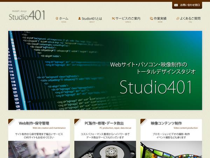The height and width of the screenshot is (158, 210).
Task: Open the お問い合わせ窓口 contact button
Action: pos(187,5)
